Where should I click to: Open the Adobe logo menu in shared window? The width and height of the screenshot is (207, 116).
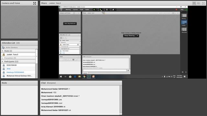61,10
